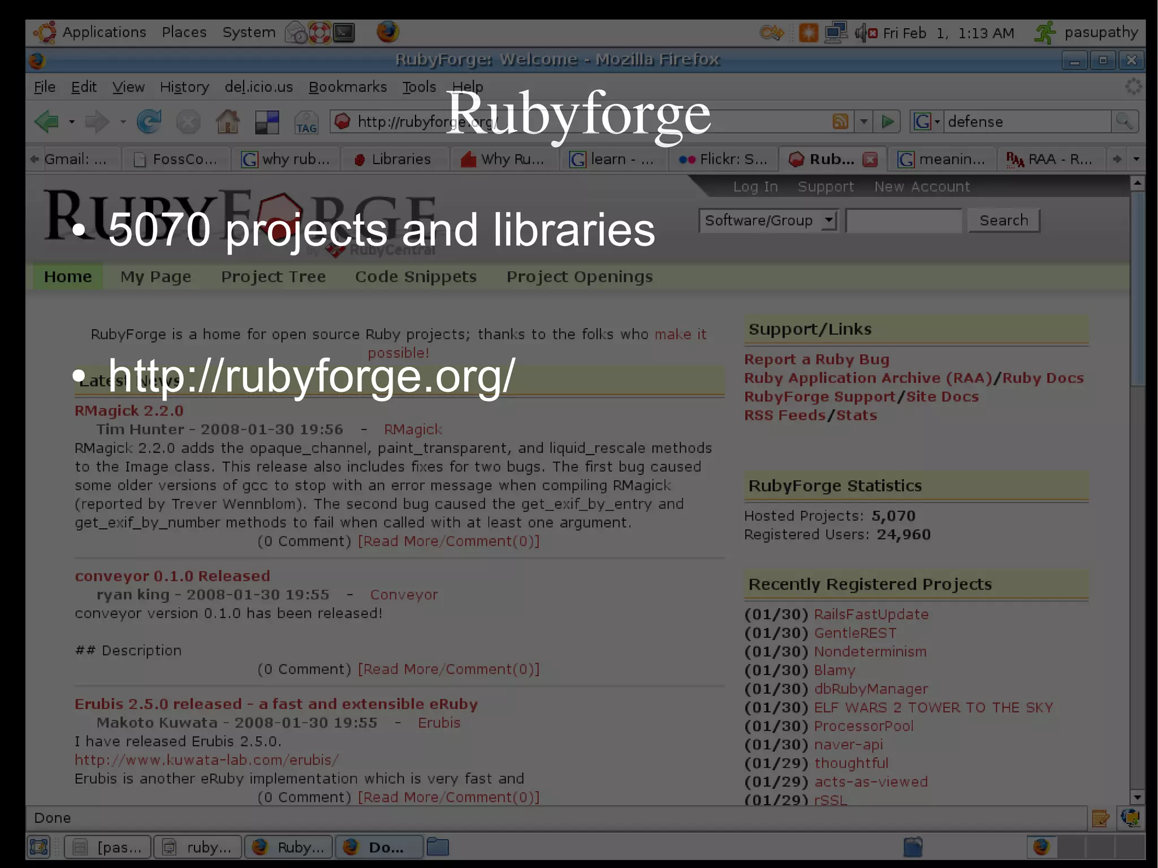Screen dimensions: 1158x868
Task: Open the GentleREST project link
Action: coord(855,633)
